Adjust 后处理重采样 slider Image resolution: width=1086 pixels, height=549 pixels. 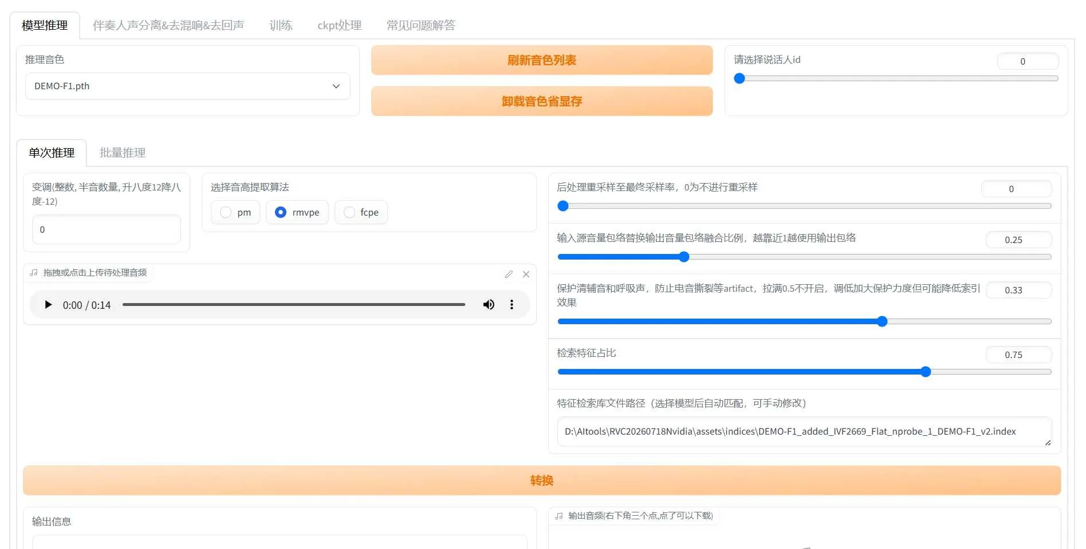point(804,206)
